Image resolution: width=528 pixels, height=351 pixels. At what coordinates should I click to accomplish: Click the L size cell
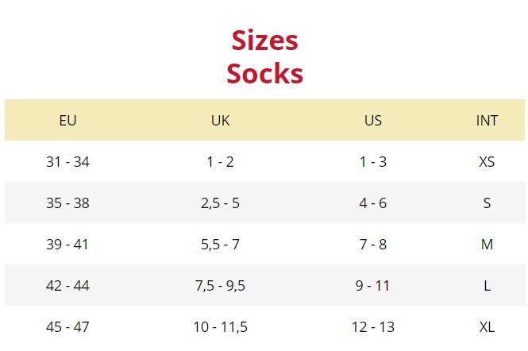[x=487, y=286]
